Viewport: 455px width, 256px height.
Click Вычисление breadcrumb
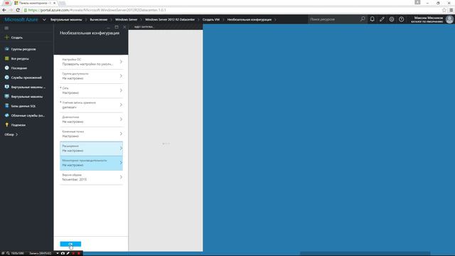(99, 20)
